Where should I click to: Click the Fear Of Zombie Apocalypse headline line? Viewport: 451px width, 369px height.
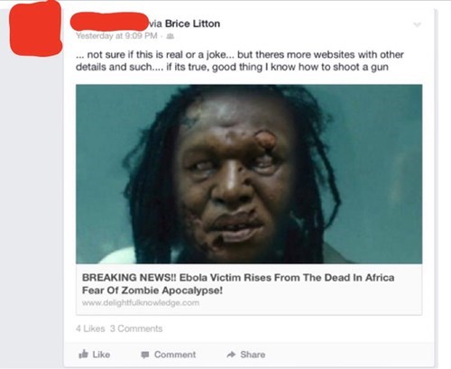(152, 291)
